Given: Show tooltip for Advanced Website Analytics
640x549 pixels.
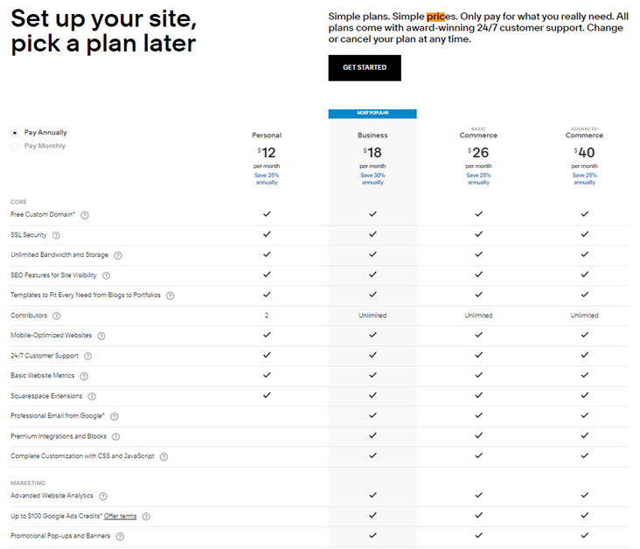Looking at the screenshot, I should tap(103, 496).
